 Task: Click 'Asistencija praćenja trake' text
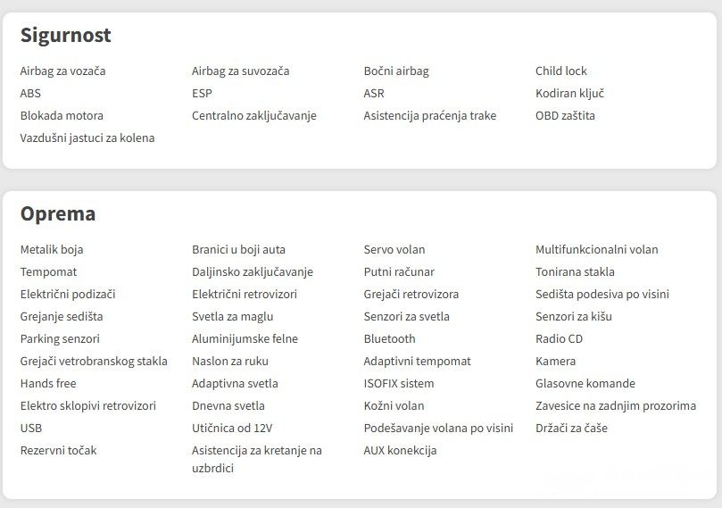(429, 116)
